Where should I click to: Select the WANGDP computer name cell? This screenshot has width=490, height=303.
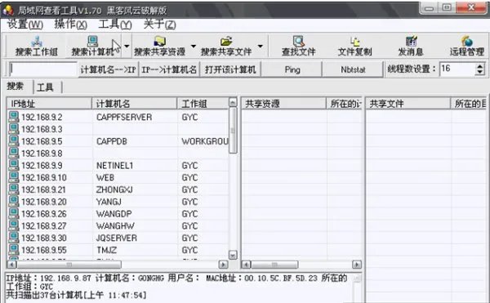click(x=114, y=214)
